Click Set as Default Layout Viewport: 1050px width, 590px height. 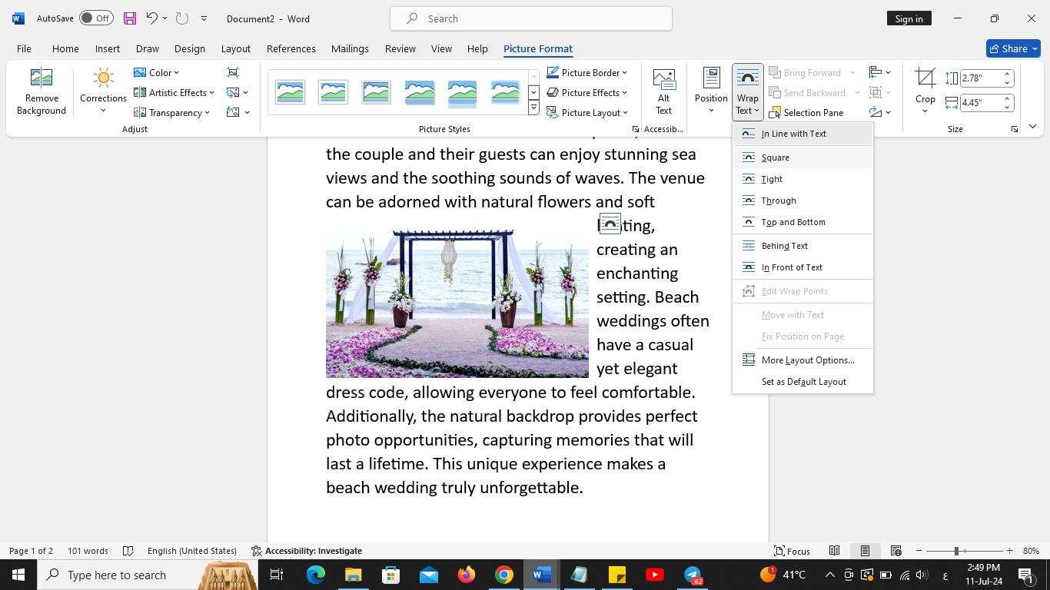[x=803, y=382]
